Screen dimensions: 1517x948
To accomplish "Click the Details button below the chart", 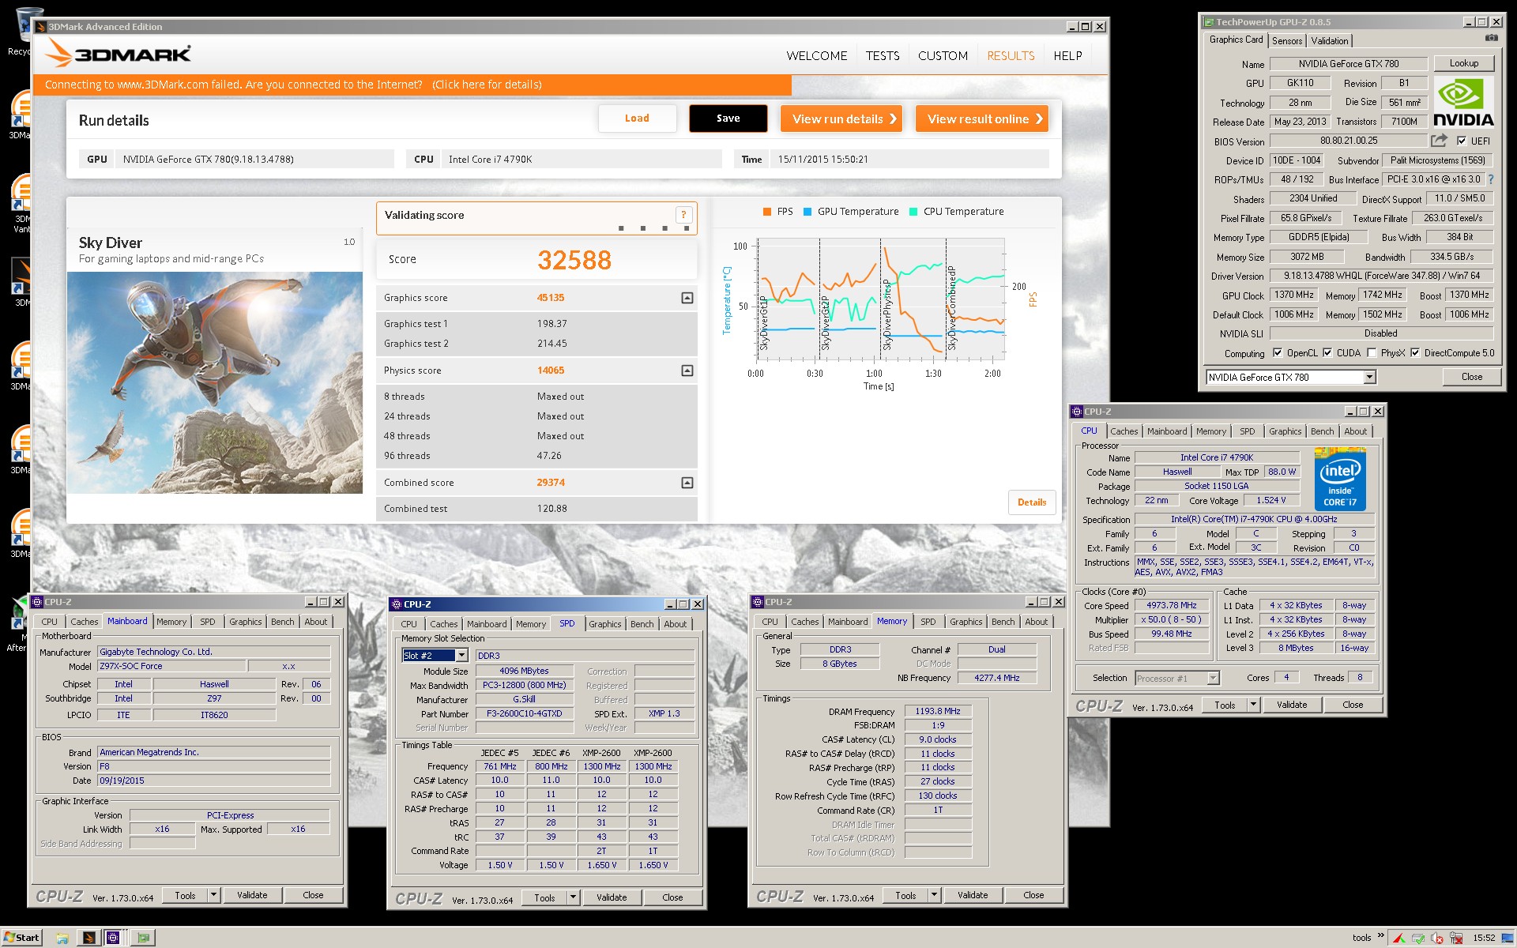I will click(1032, 502).
